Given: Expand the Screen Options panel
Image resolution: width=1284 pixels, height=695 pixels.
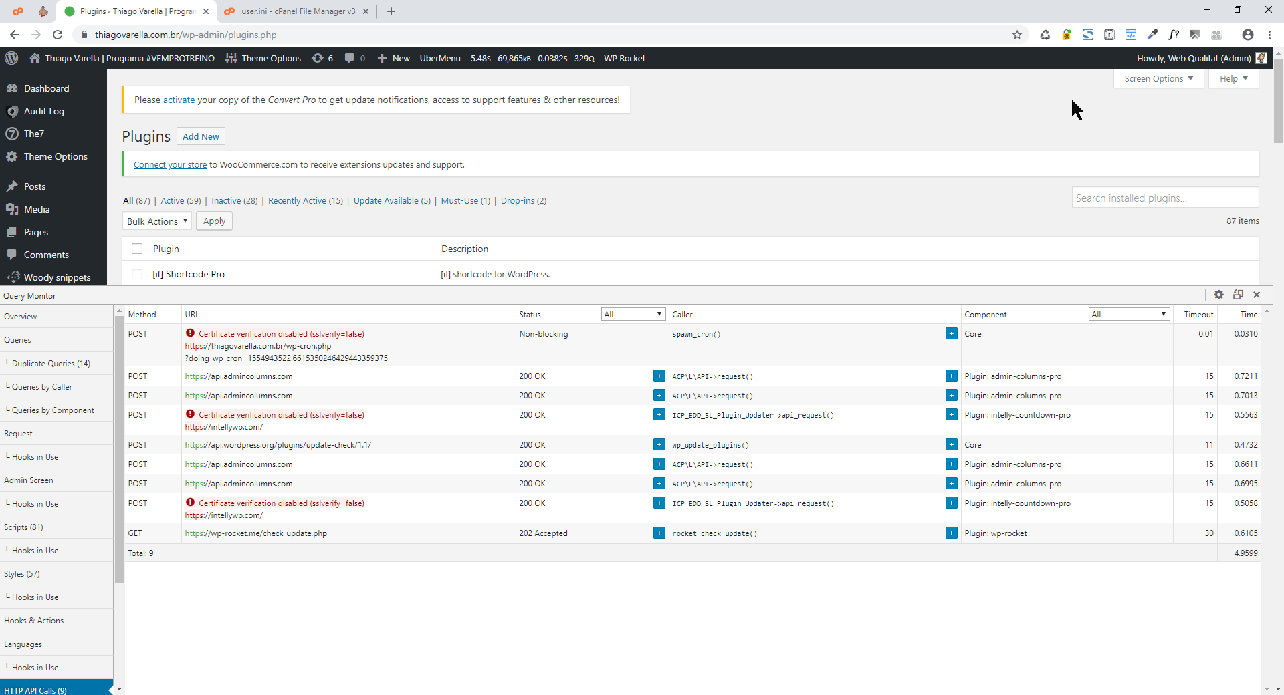Looking at the screenshot, I should [x=1158, y=78].
